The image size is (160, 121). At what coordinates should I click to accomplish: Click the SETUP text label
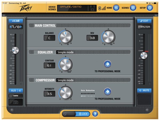[x=143, y=8]
